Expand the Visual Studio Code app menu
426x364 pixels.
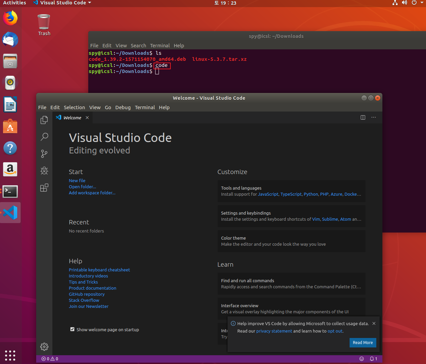pos(62,3)
